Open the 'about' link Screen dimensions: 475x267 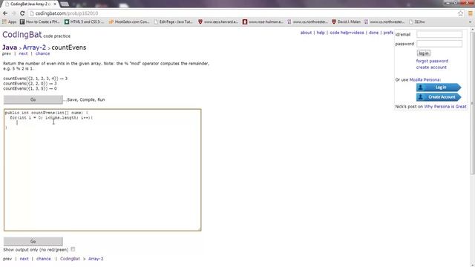point(306,33)
